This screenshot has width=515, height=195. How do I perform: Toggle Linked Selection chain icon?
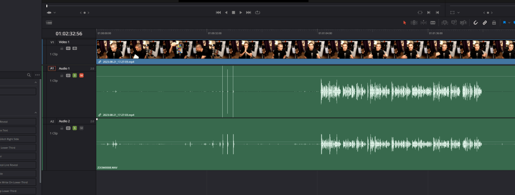tap(485, 23)
